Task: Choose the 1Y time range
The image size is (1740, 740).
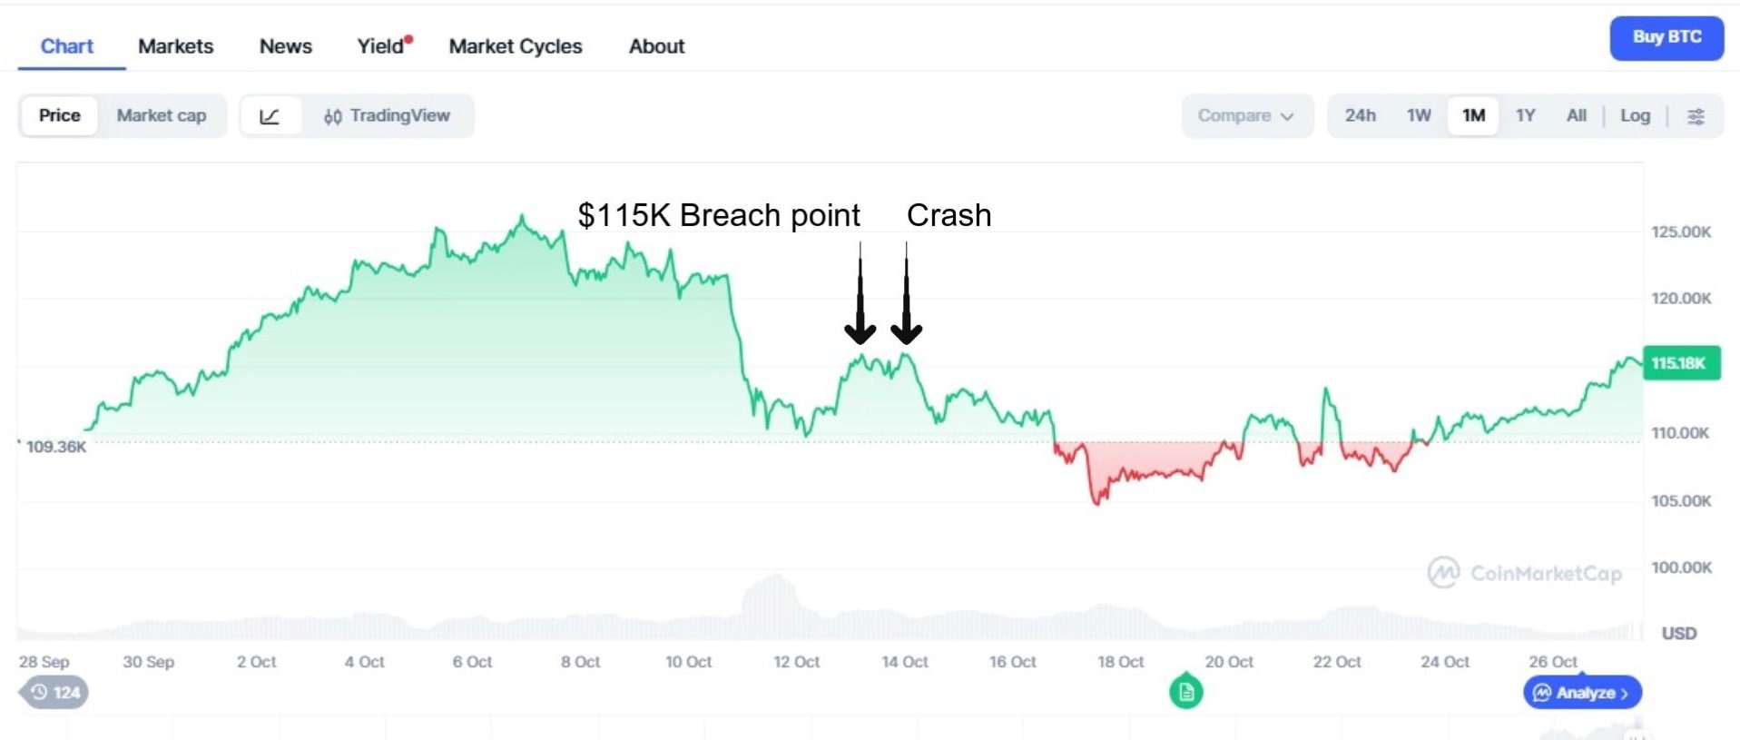Action: [1525, 116]
